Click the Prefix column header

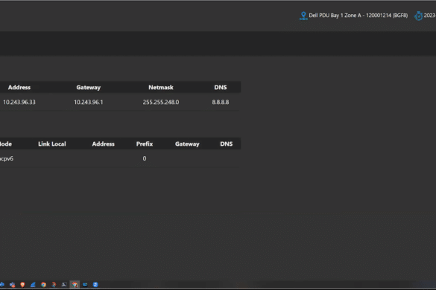click(145, 144)
